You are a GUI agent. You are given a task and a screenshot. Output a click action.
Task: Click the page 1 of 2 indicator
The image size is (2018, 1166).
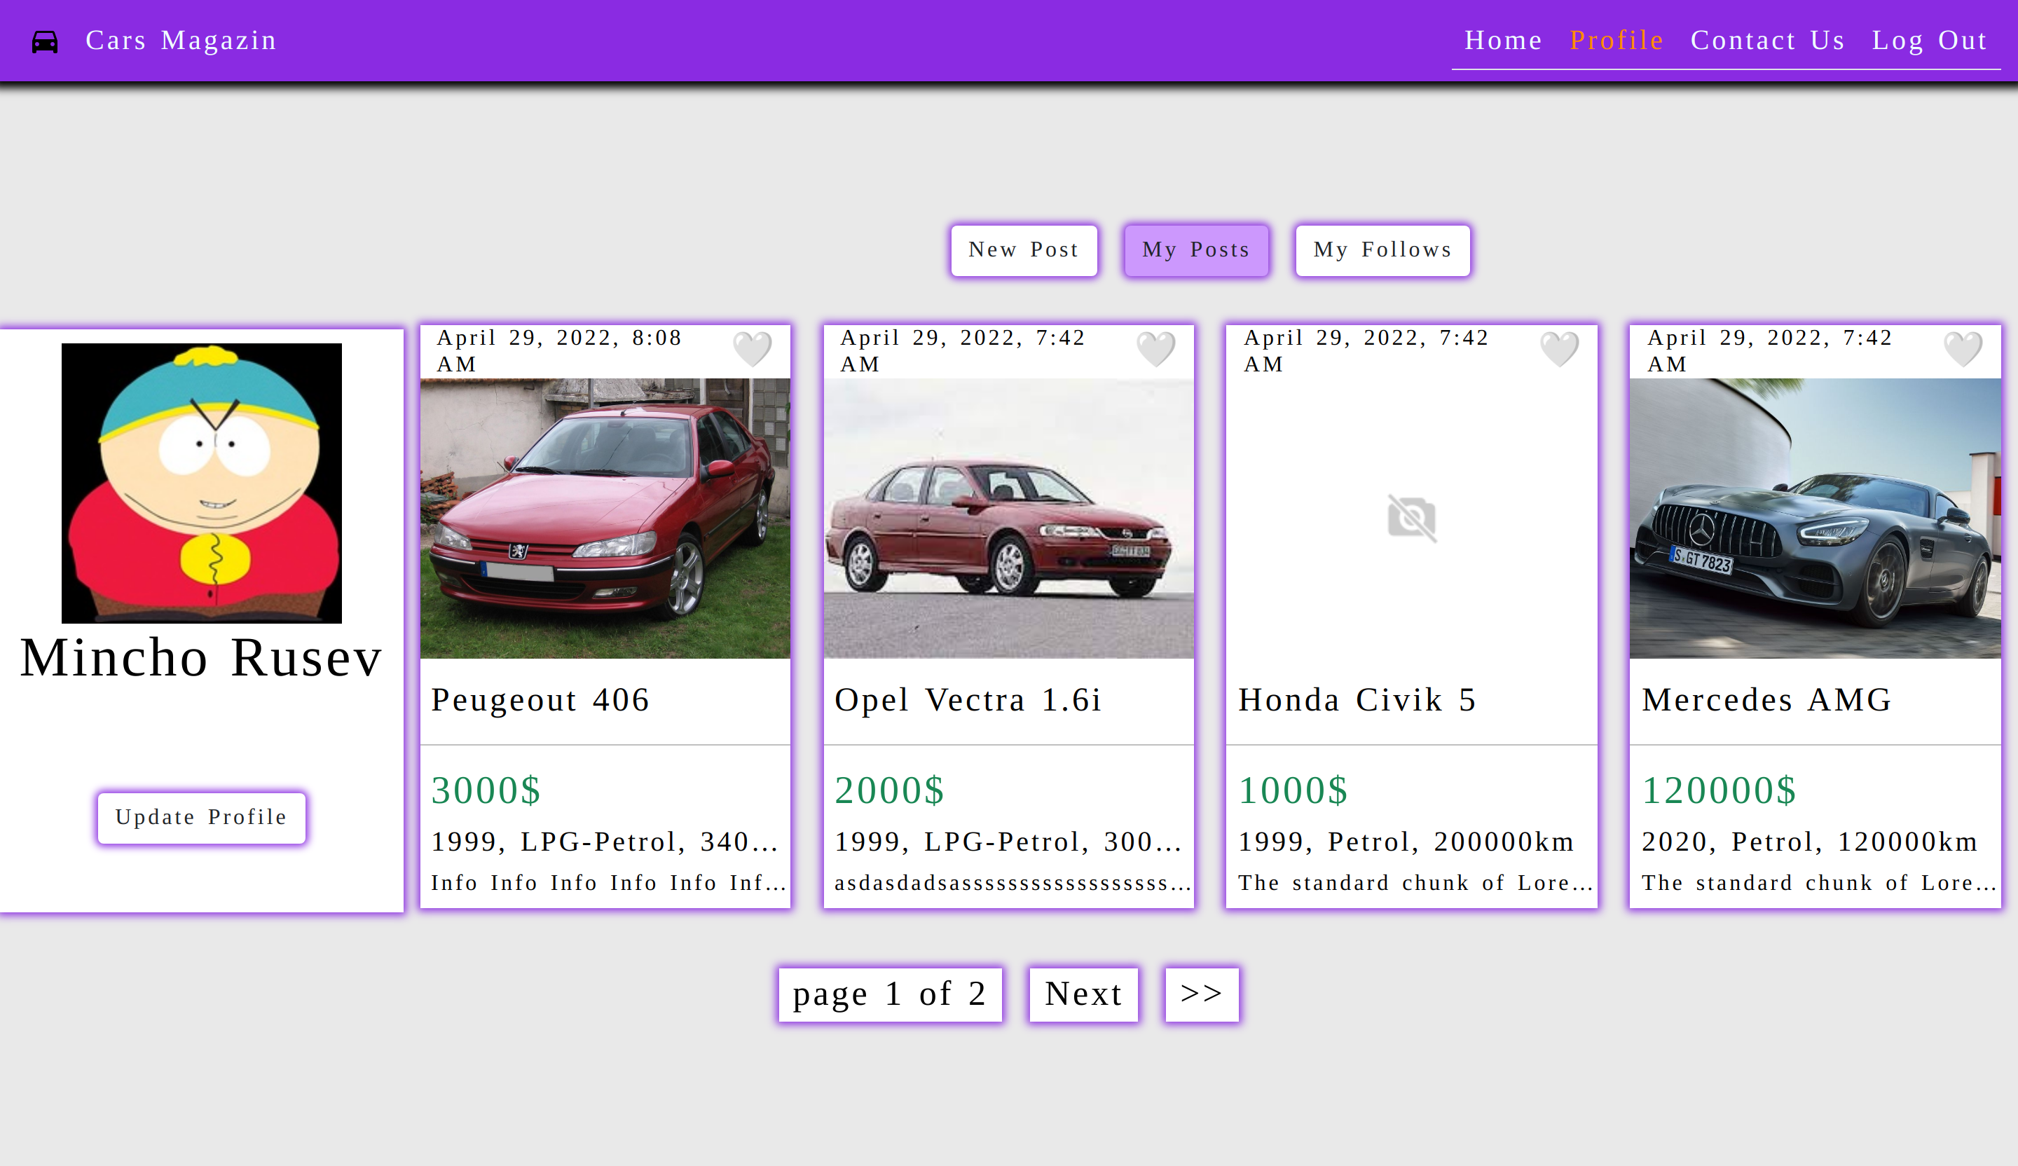(890, 994)
